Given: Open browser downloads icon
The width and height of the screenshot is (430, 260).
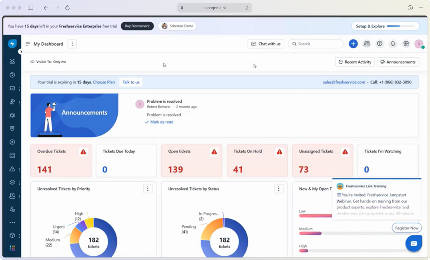Looking at the screenshot, I should (410, 8).
